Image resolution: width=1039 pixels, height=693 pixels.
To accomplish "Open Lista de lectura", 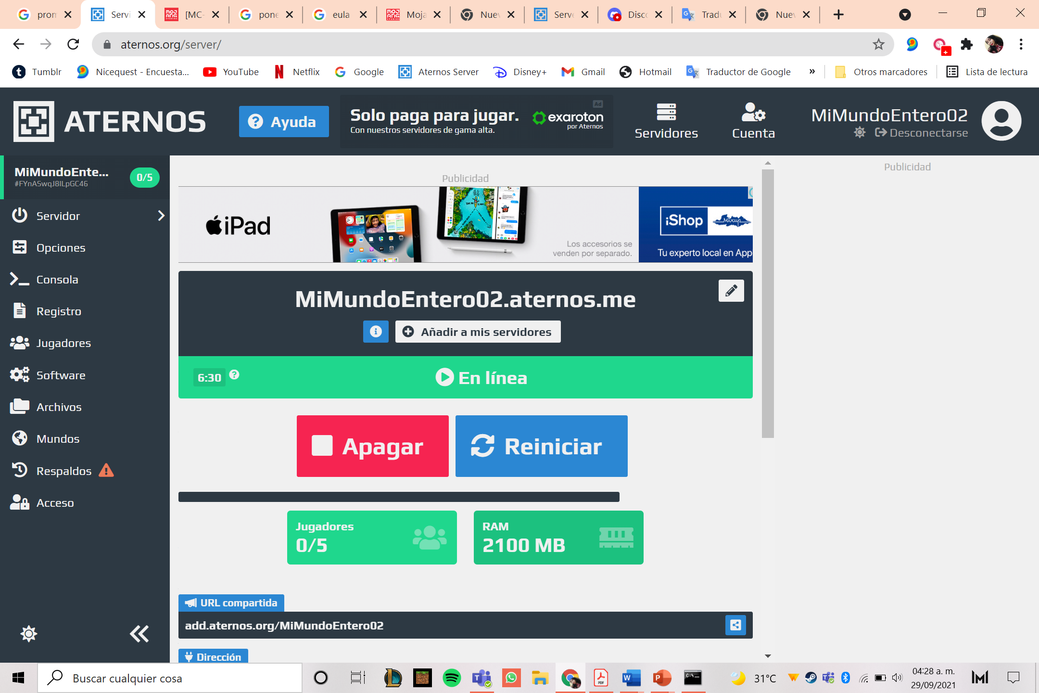I will coord(987,72).
